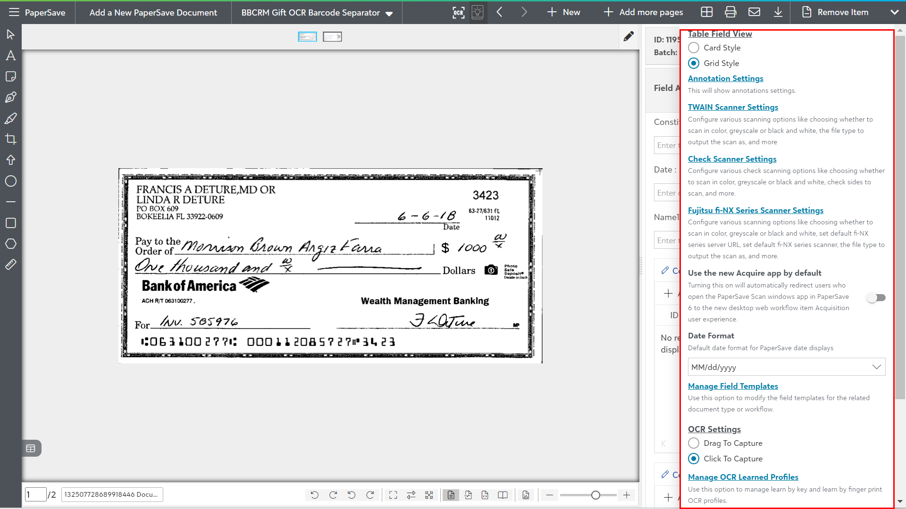This screenshot has width=906, height=509.
Task: Click the print icon in top toolbar
Action: 730,12
